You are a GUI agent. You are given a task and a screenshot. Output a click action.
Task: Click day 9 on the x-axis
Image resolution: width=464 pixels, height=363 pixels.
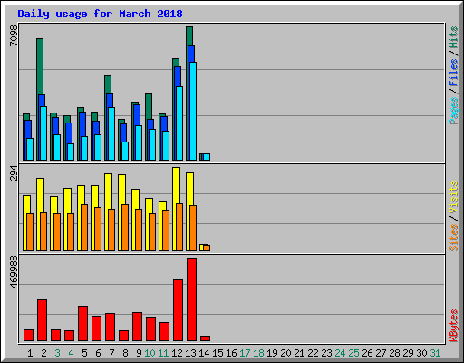[139, 353]
